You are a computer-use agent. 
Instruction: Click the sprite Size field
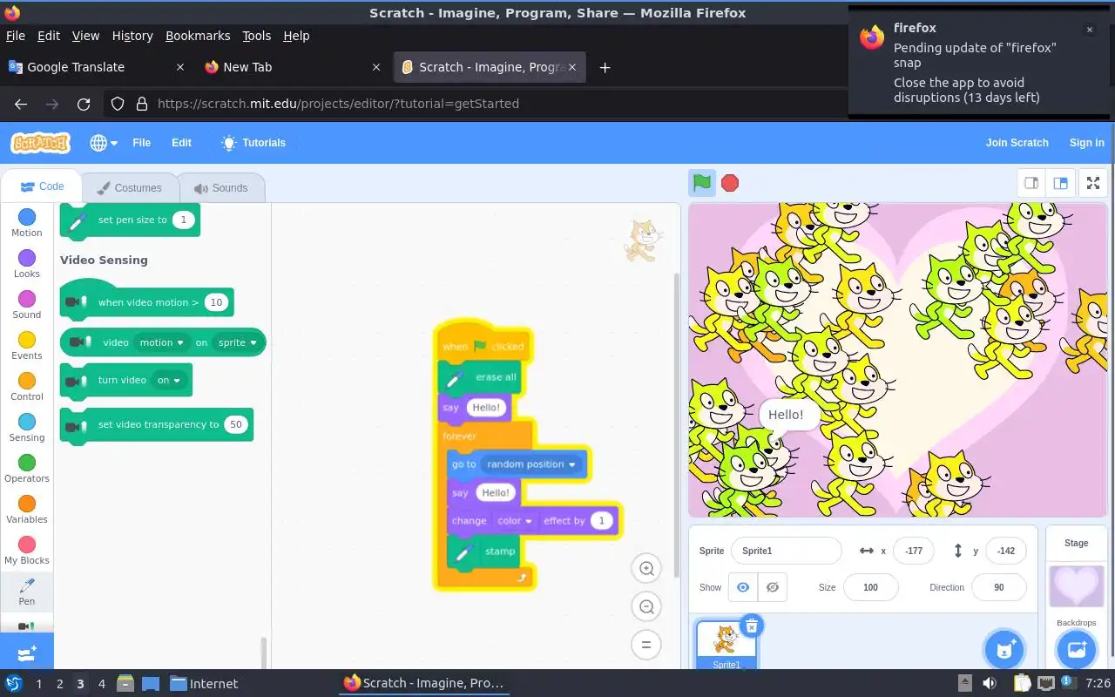(870, 587)
